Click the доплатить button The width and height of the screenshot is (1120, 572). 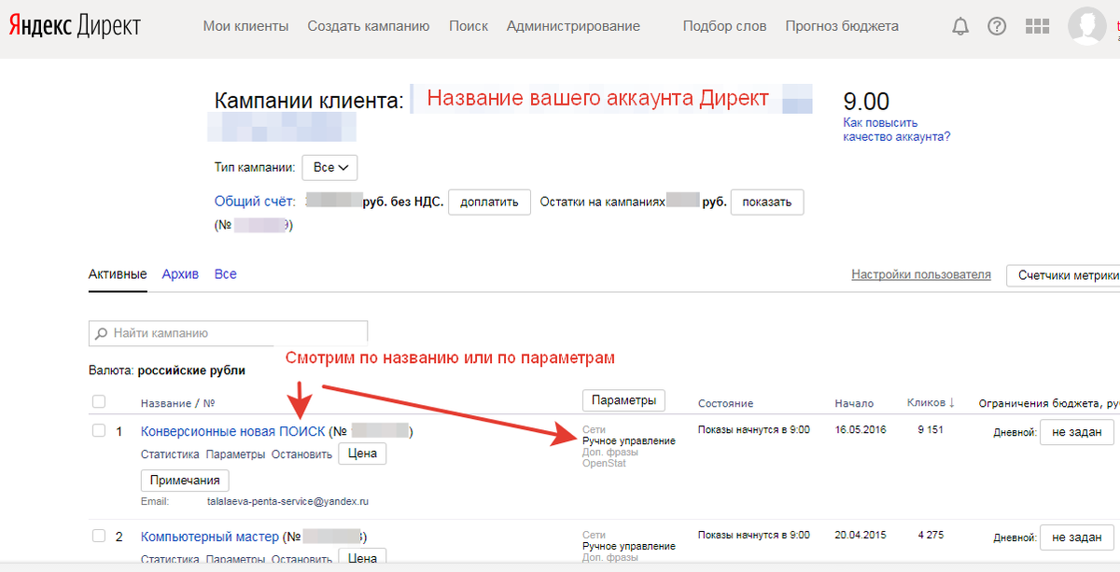tap(489, 202)
